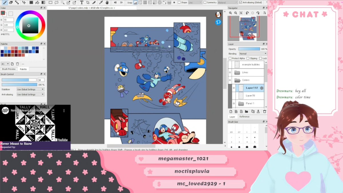Click the red R value field
Image resolution: width=343 pixels, height=193 pixels.
click(x=9, y=20)
